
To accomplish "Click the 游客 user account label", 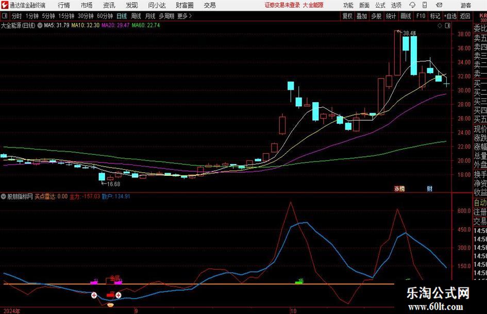I will [x=466, y=5].
